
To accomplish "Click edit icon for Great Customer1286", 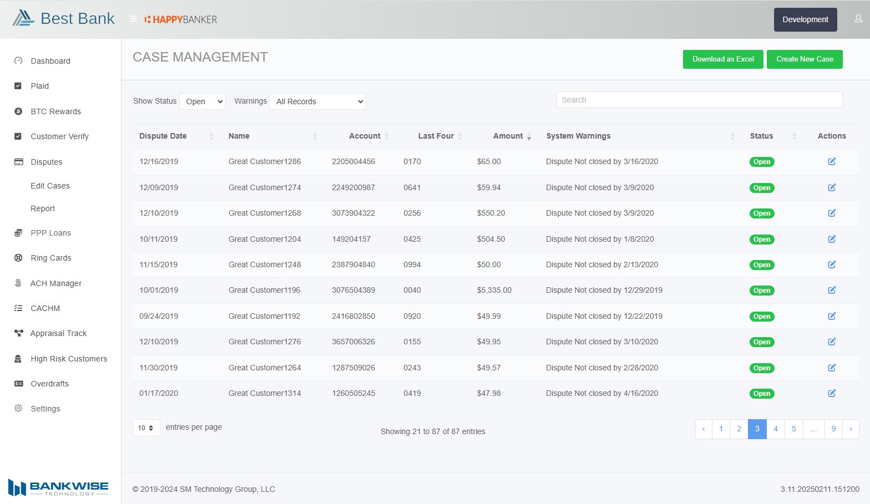I will pyautogui.click(x=832, y=161).
